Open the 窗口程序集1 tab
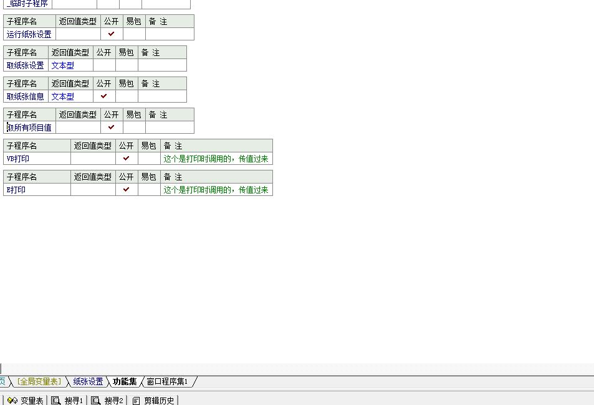The height and width of the screenshot is (405, 594). [167, 381]
